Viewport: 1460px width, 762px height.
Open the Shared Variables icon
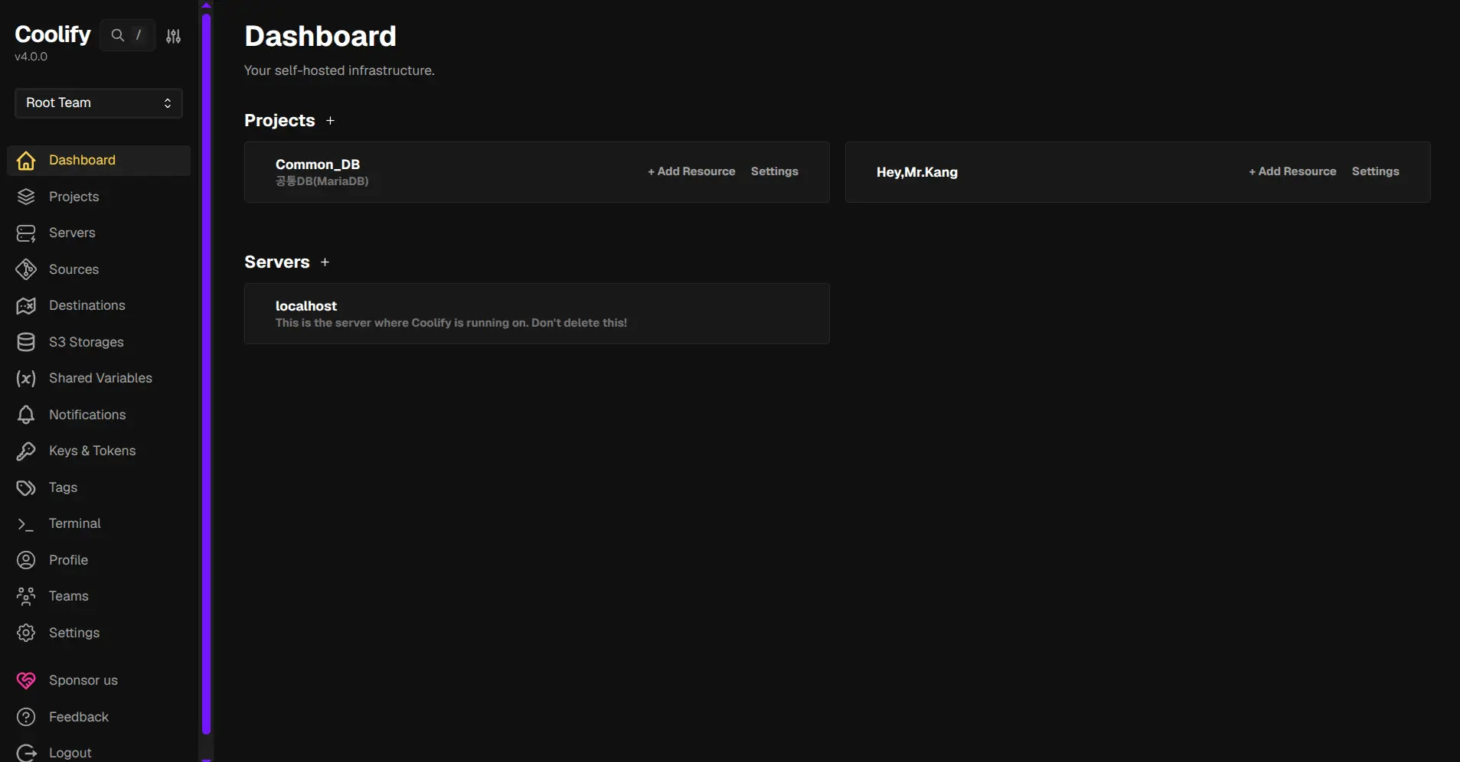26,379
